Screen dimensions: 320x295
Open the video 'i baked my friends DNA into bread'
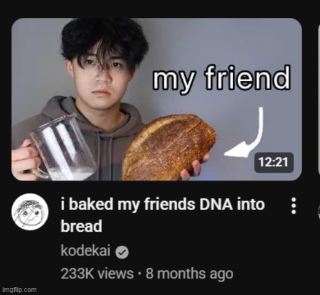pos(163,215)
